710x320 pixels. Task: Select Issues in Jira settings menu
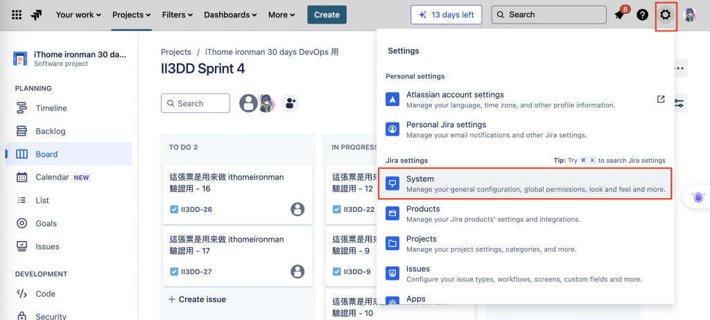[526, 274]
